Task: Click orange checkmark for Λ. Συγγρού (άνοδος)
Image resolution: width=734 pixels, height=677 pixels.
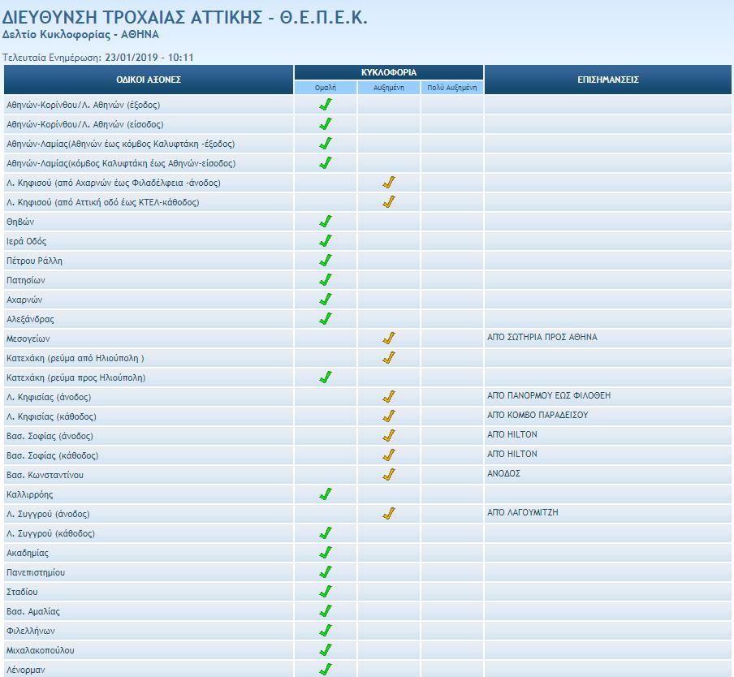Action: pyautogui.click(x=389, y=514)
